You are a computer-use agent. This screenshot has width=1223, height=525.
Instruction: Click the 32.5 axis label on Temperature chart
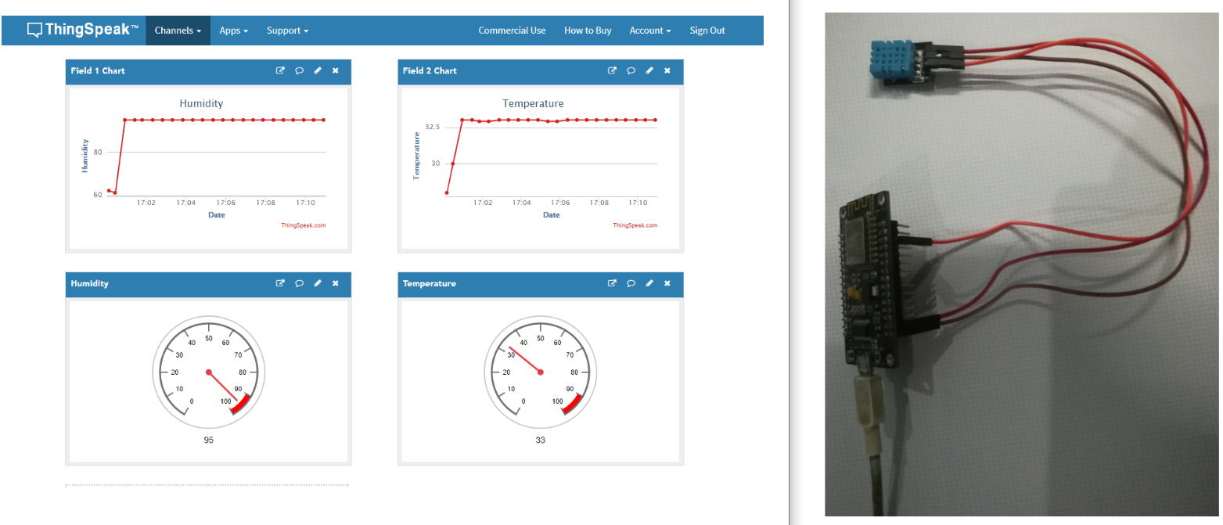(433, 127)
